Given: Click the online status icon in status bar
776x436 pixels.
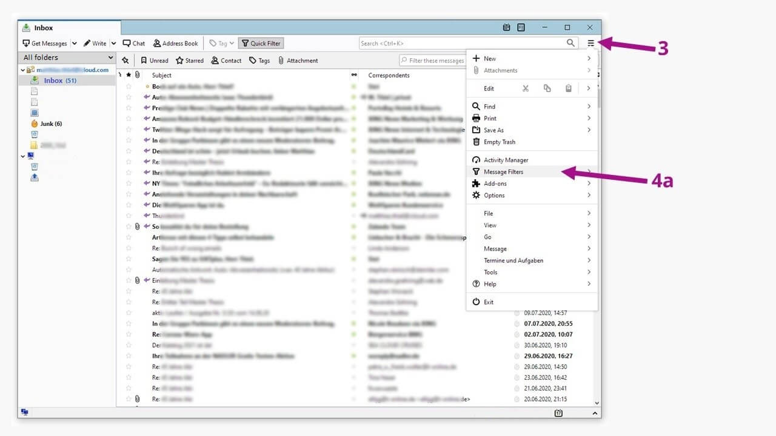Looking at the screenshot, I should (25, 412).
